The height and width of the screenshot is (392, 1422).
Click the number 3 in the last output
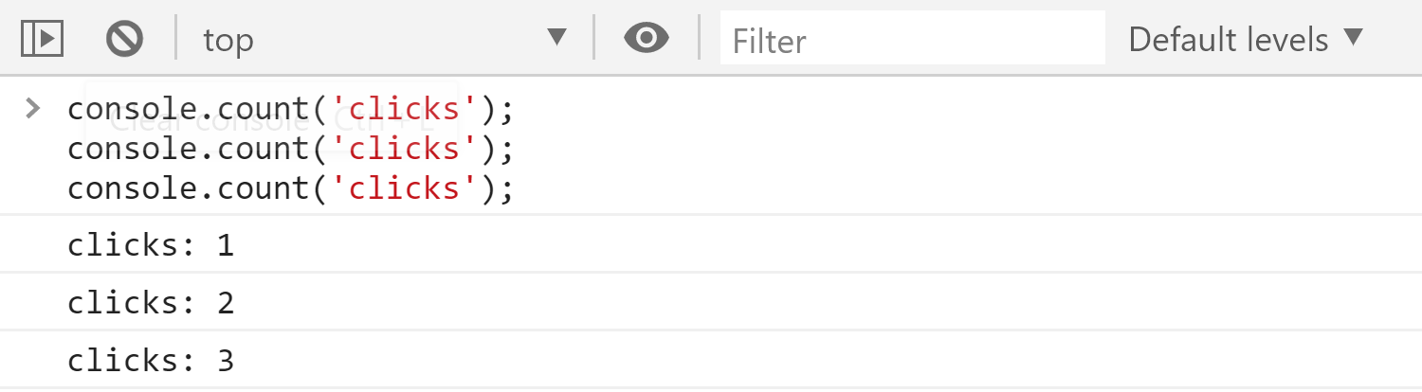tap(225, 361)
